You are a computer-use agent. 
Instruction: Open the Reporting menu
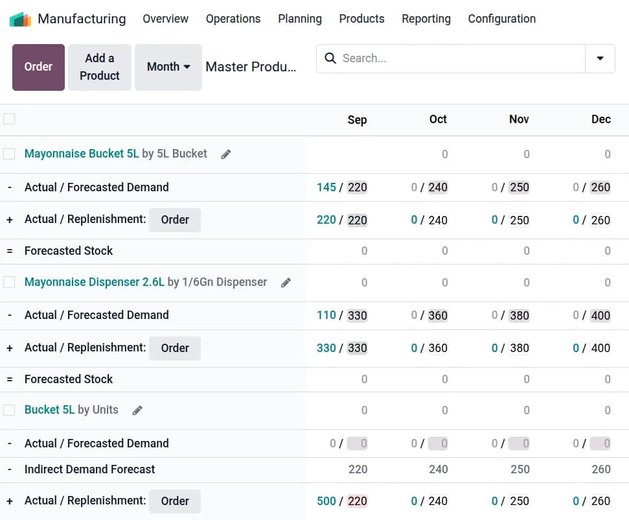point(426,19)
